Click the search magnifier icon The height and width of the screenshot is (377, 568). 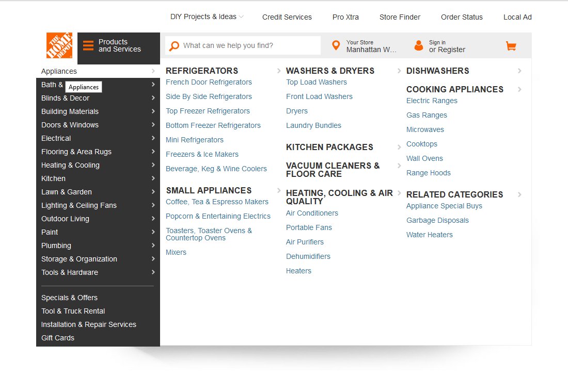pos(174,45)
